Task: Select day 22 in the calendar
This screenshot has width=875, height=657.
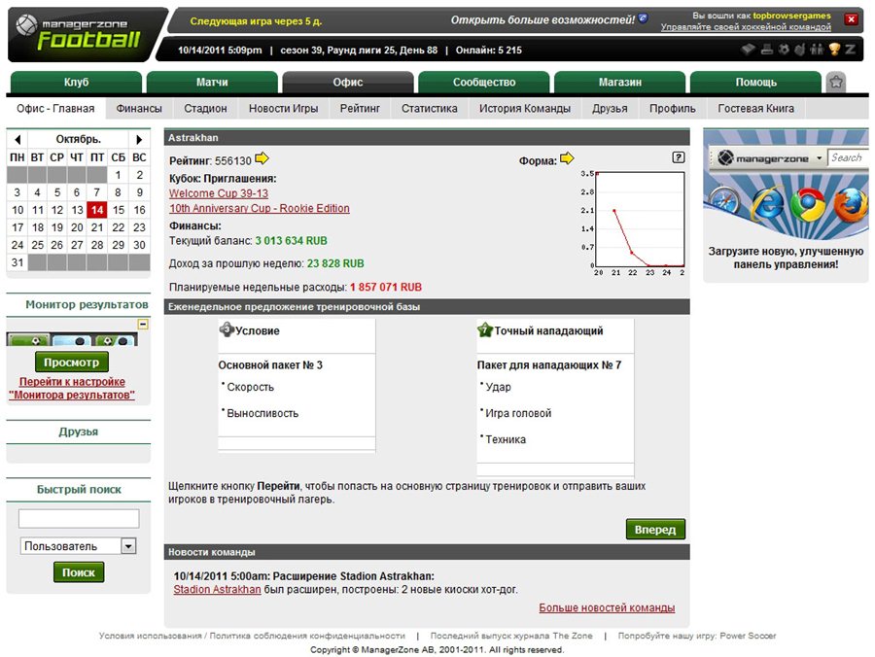Action: 118,227
